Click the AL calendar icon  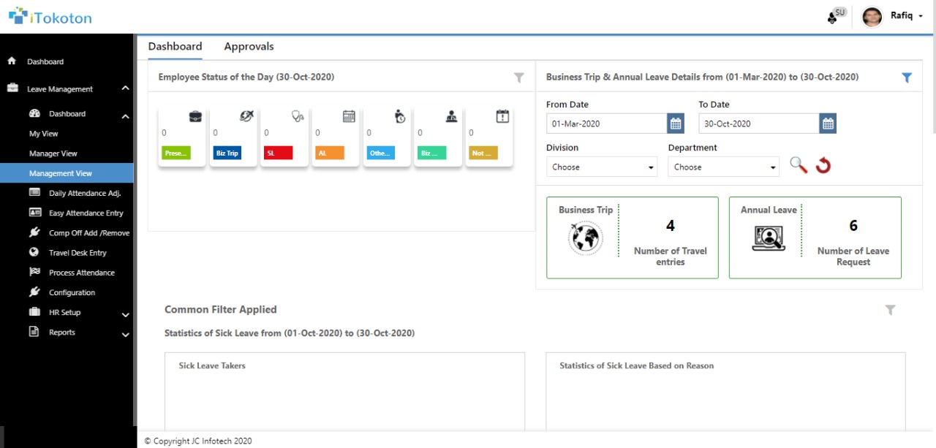[349, 116]
